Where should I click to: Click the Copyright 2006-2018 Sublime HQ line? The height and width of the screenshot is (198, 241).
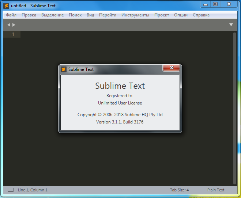point(120,115)
